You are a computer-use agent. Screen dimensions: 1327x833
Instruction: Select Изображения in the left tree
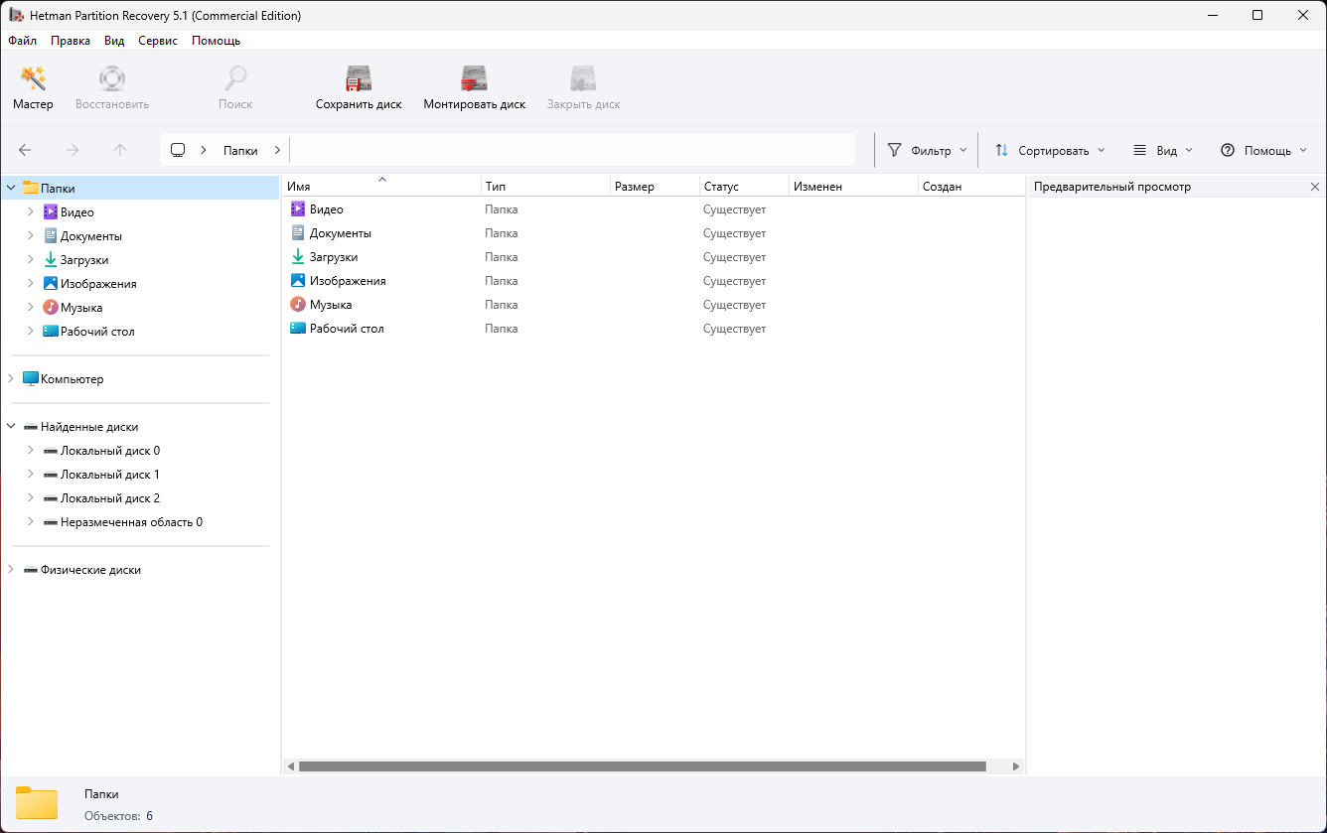[x=98, y=284]
